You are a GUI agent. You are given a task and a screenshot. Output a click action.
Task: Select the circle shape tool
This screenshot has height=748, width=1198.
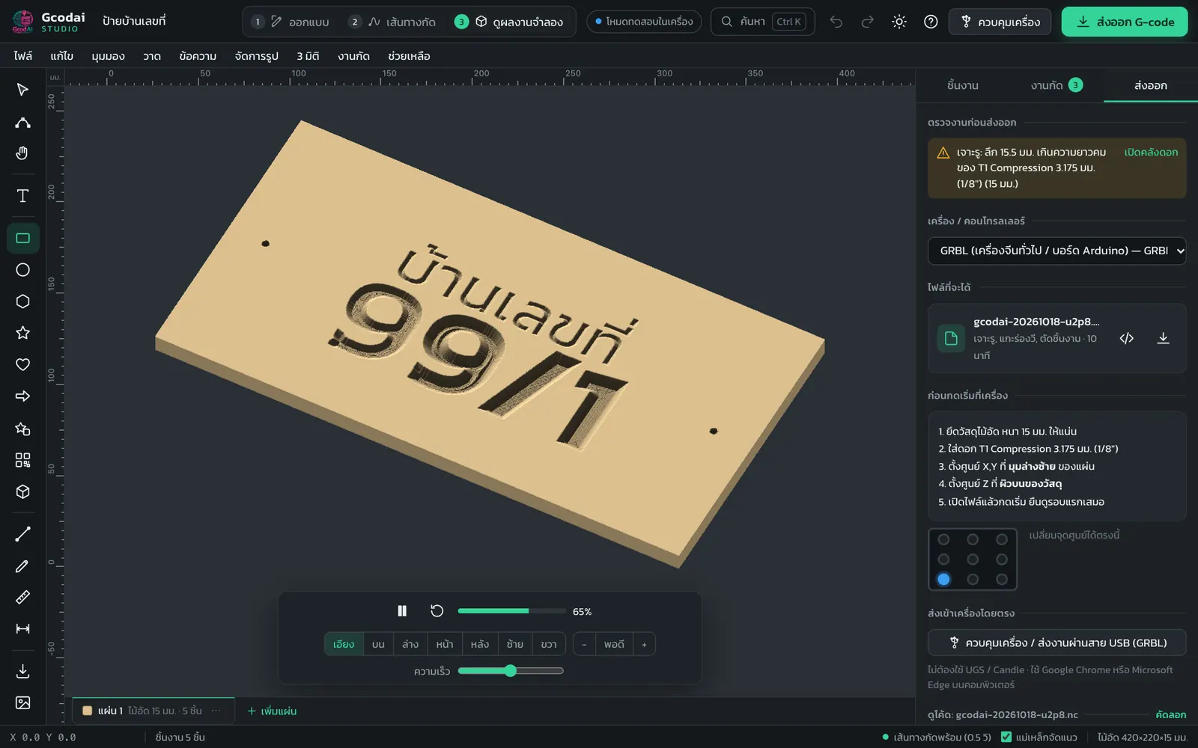point(22,270)
